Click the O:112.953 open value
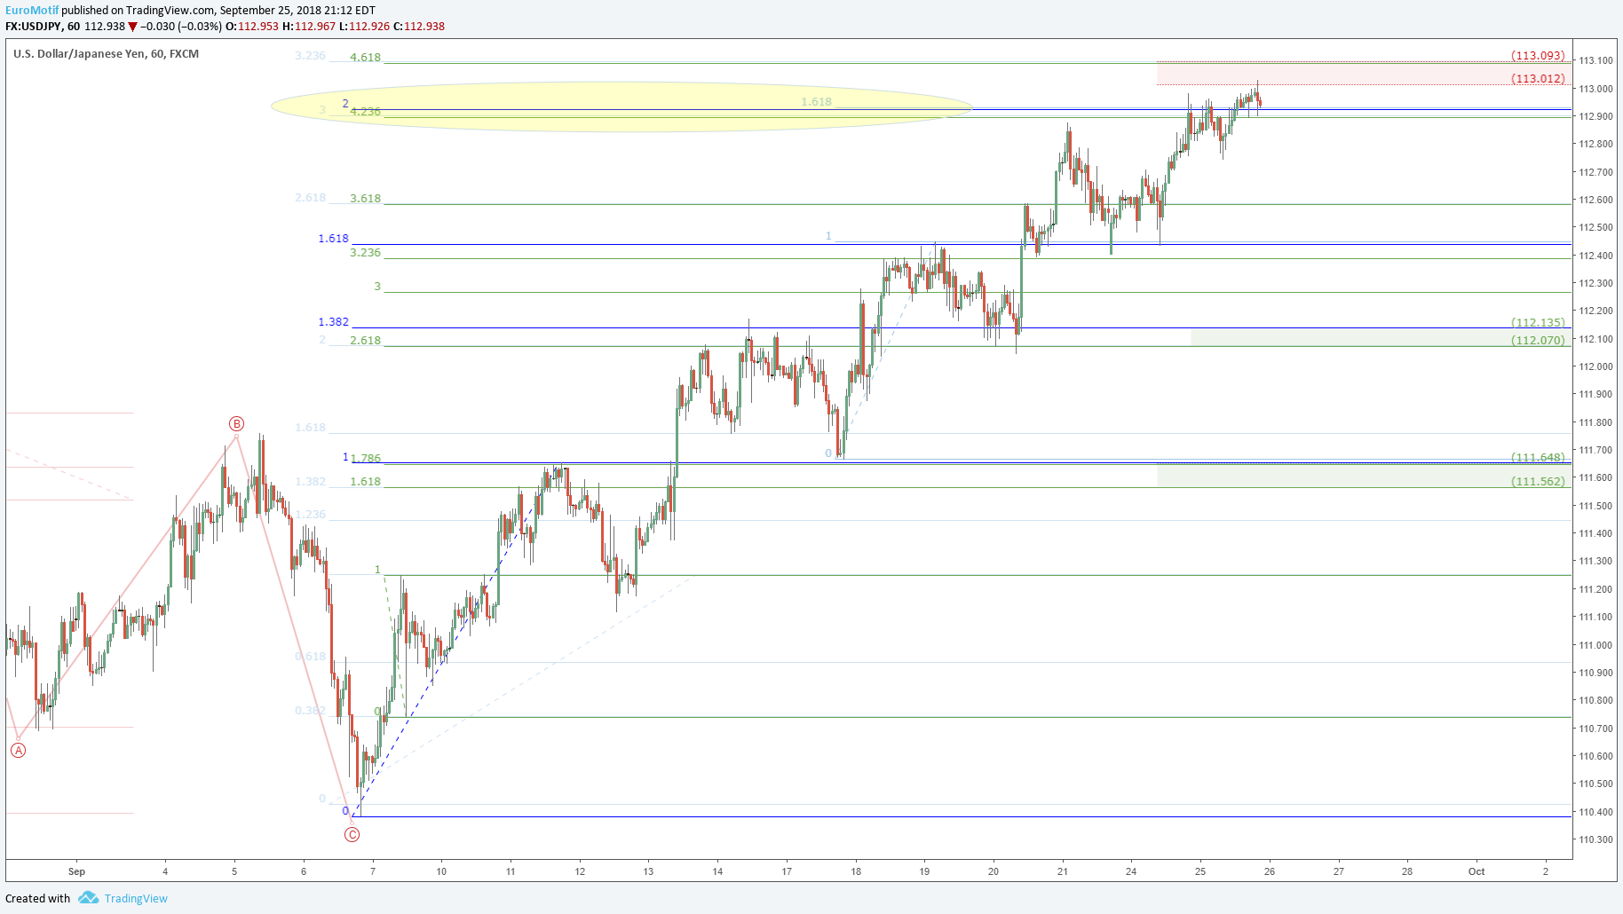The image size is (1623, 914). pos(252,27)
